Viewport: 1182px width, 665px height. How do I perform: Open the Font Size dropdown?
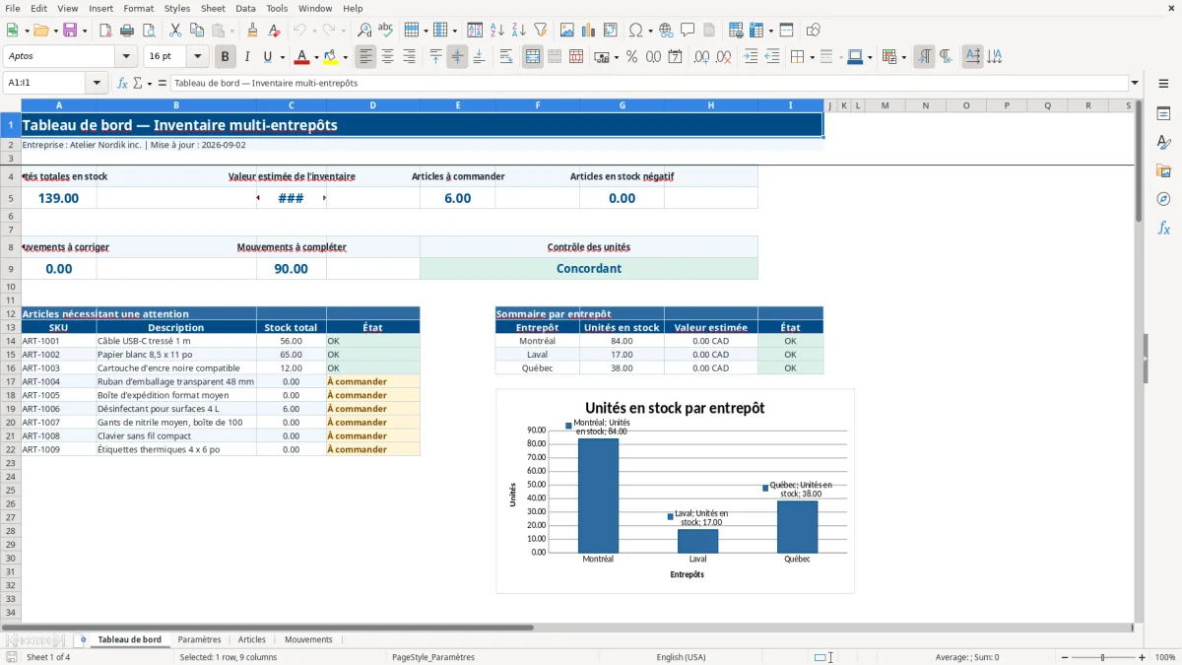click(x=197, y=57)
